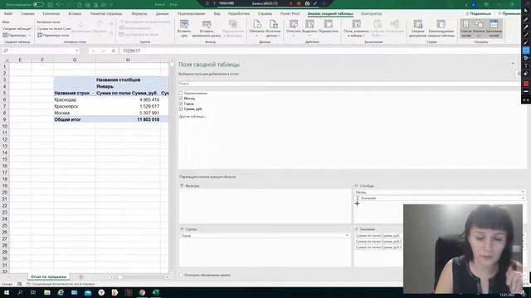Click the camera snapshot icon in recorder bar
The height and width of the screenshot is (298, 531).
(307, 3)
